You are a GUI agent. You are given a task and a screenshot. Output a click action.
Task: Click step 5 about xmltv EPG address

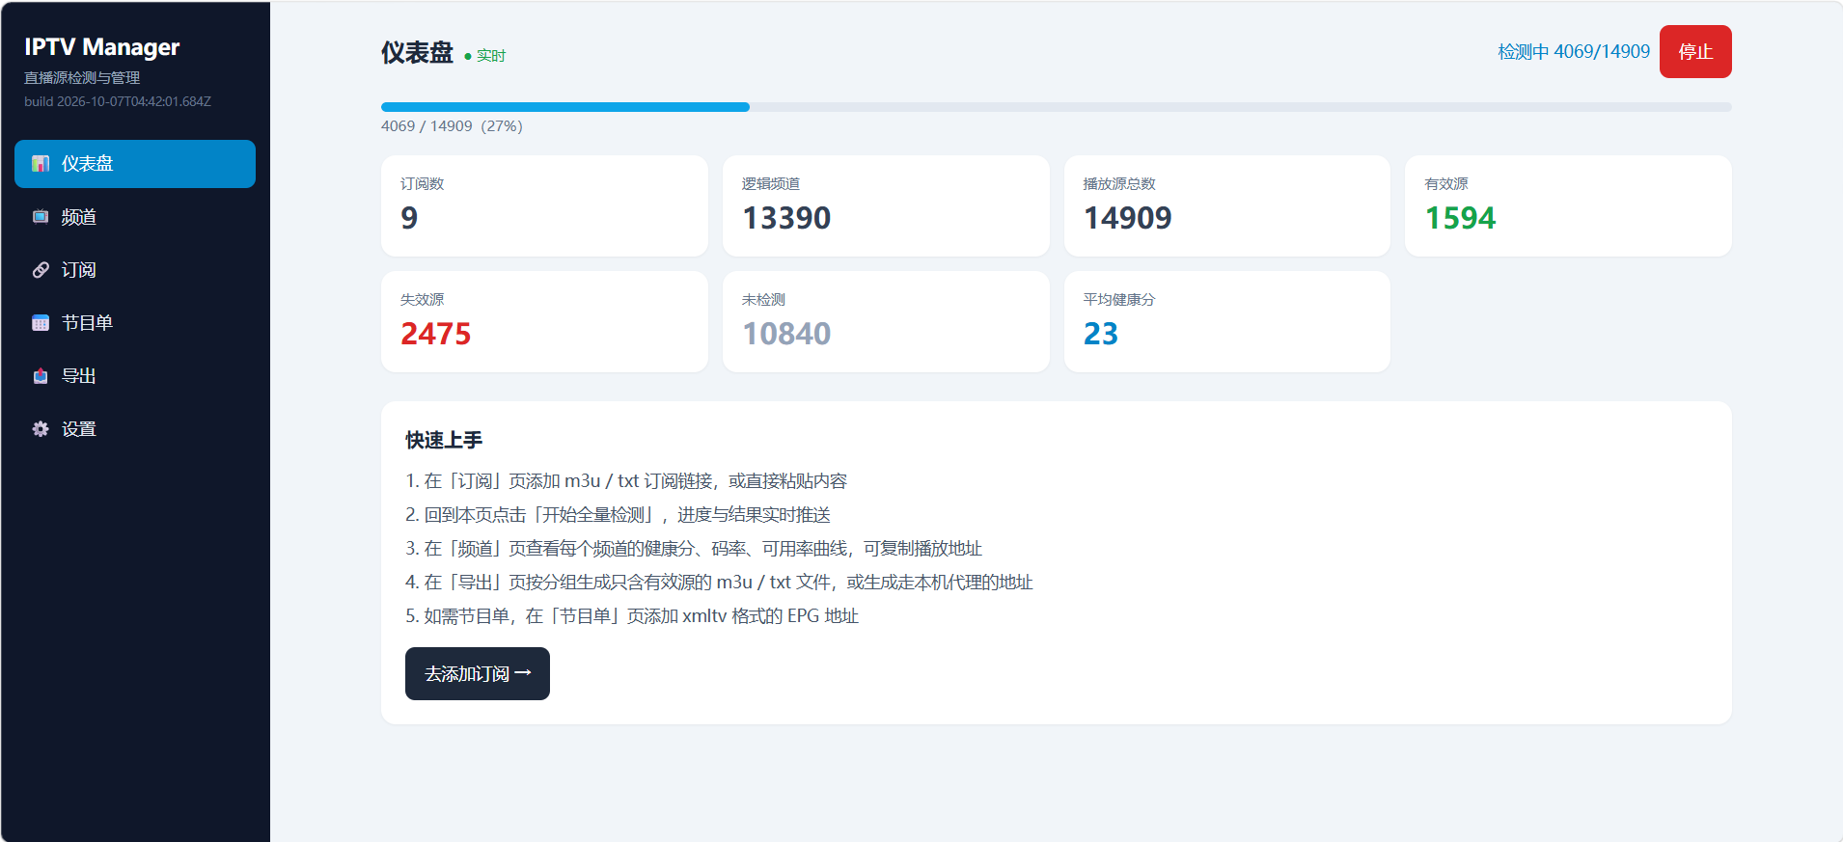pos(632,616)
